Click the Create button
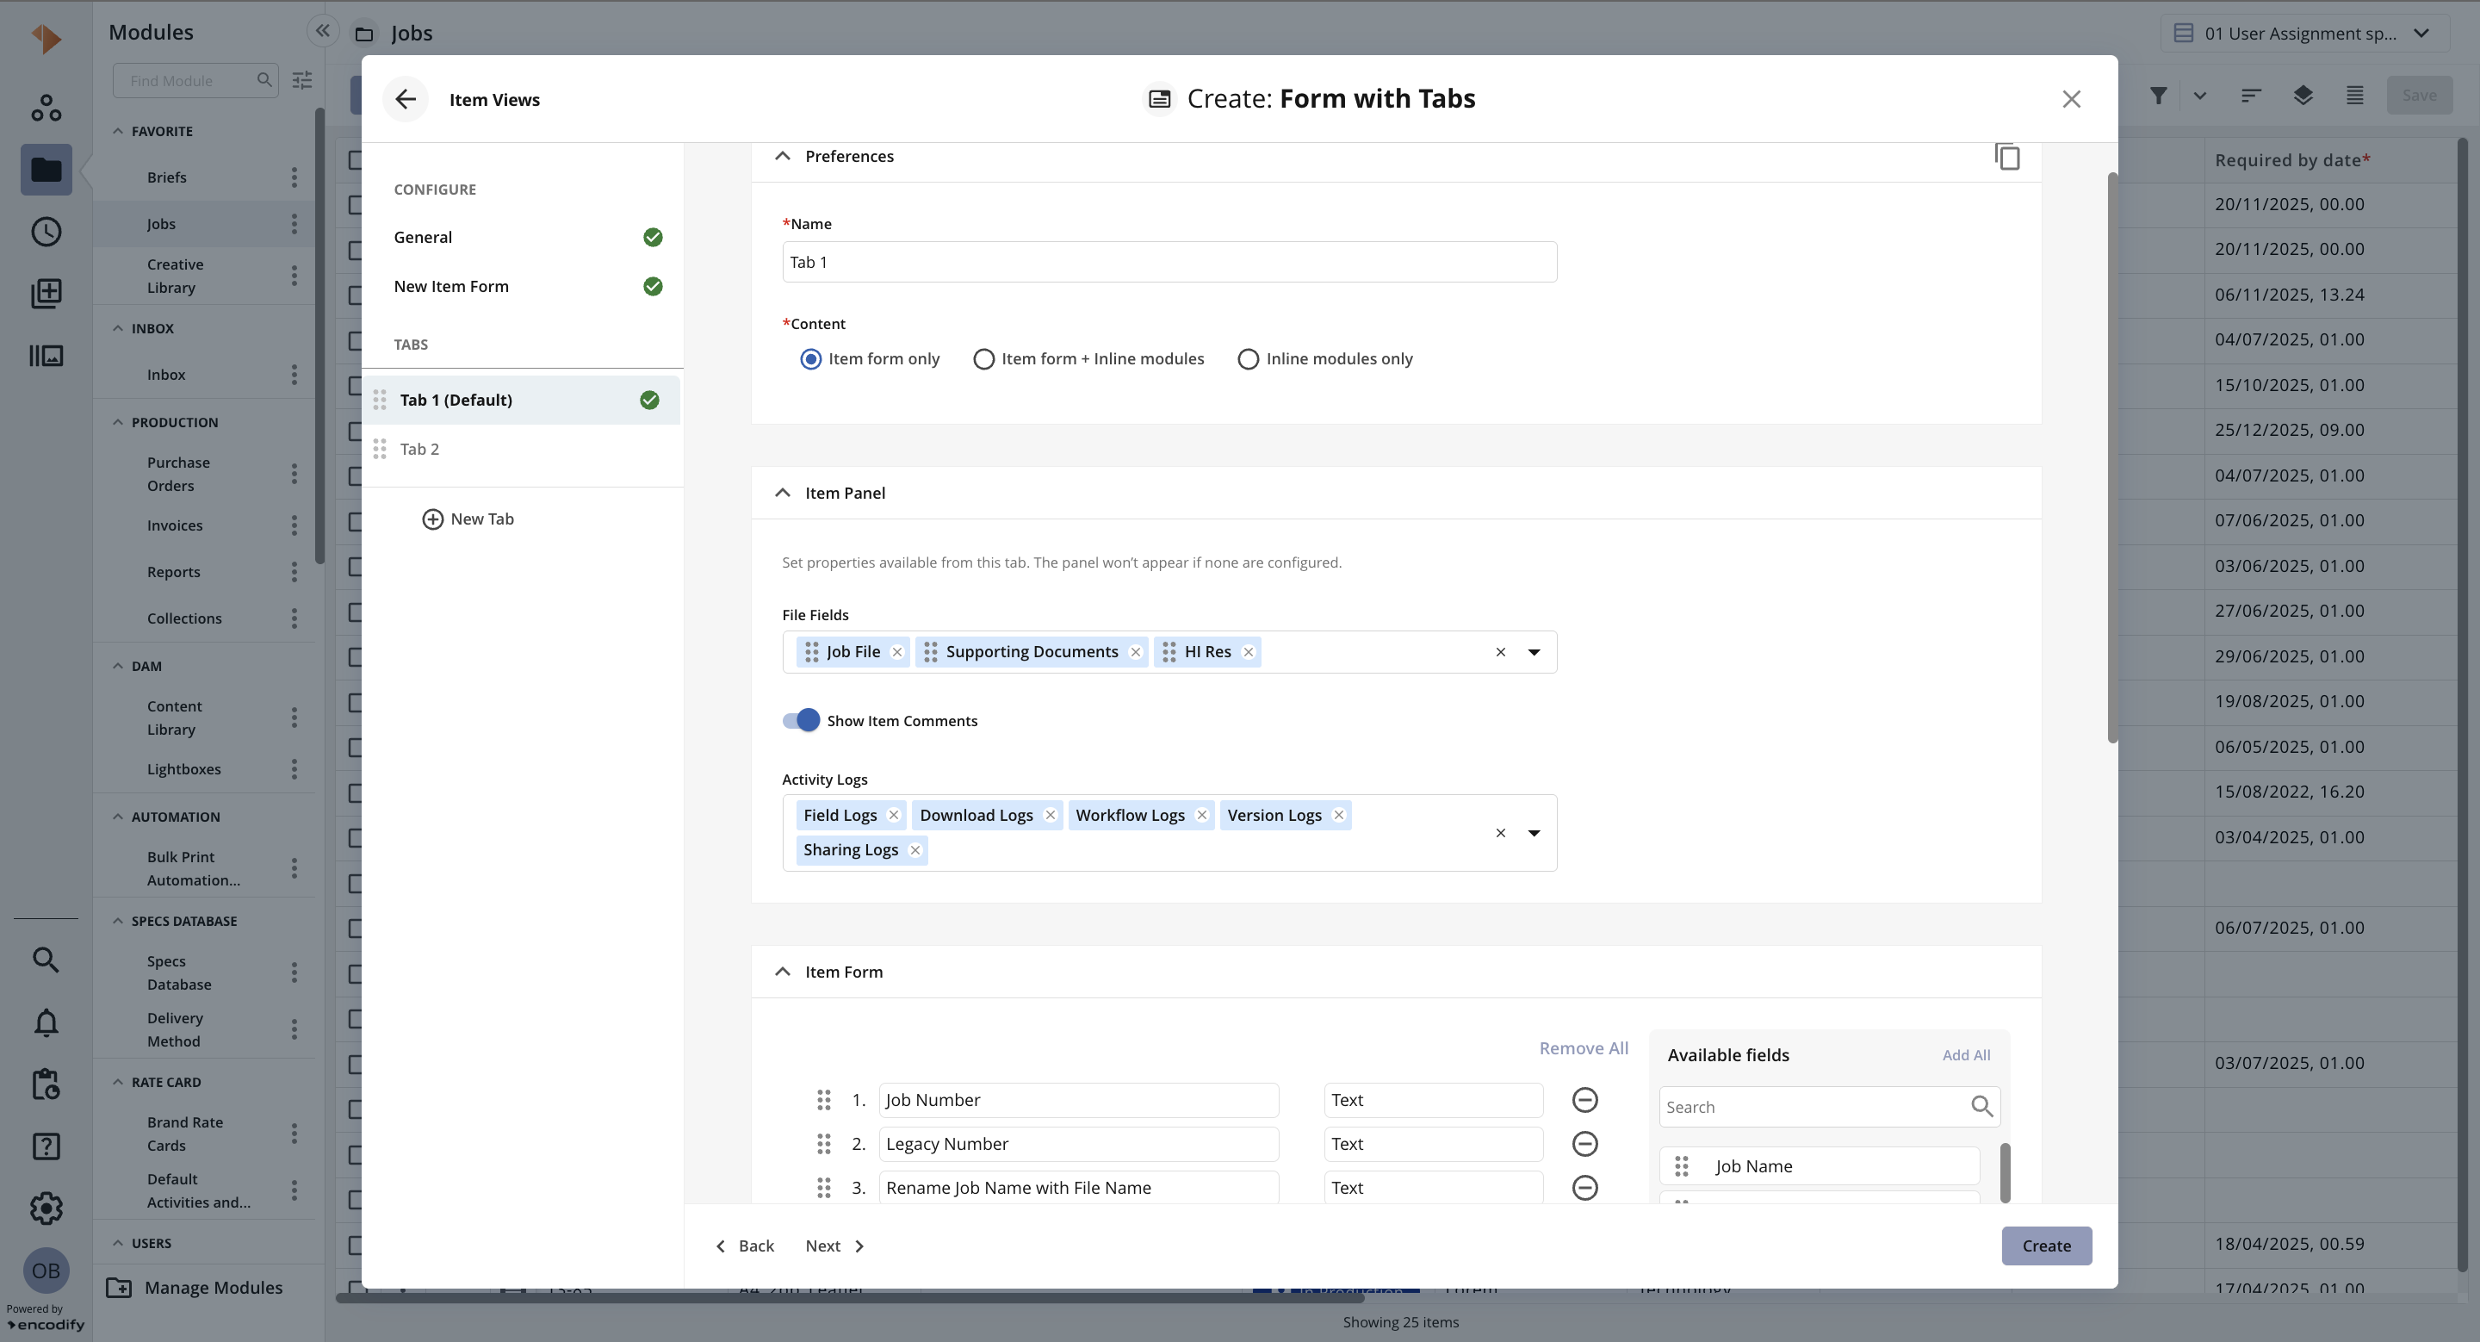The width and height of the screenshot is (2480, 1342). point(2046,1246)
